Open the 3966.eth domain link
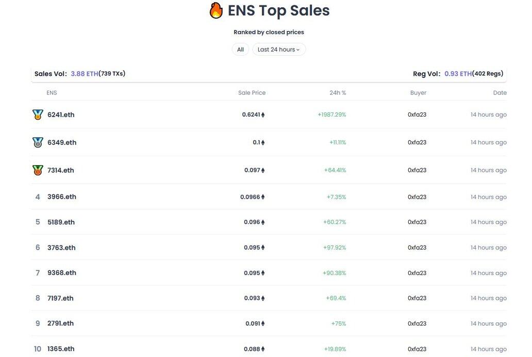 (62, 197)
